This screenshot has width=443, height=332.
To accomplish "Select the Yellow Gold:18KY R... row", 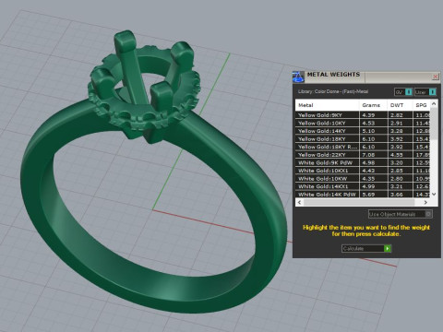I will [x=363, y=147].
